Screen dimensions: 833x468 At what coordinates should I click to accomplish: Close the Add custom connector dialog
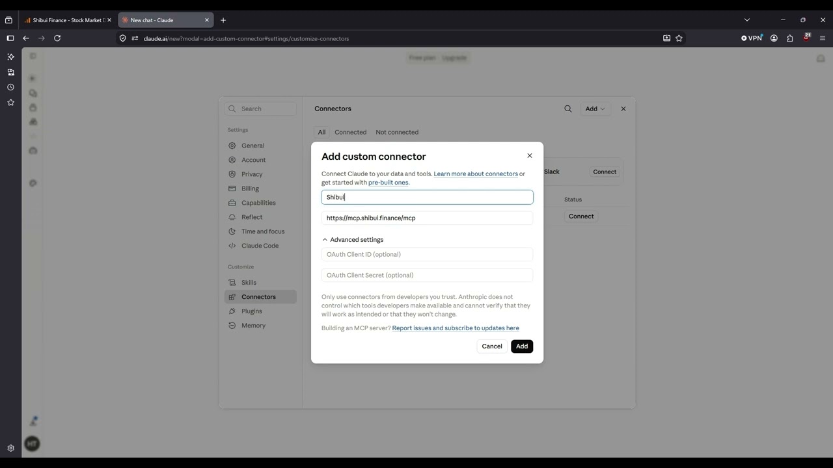(x=530, y=155)
